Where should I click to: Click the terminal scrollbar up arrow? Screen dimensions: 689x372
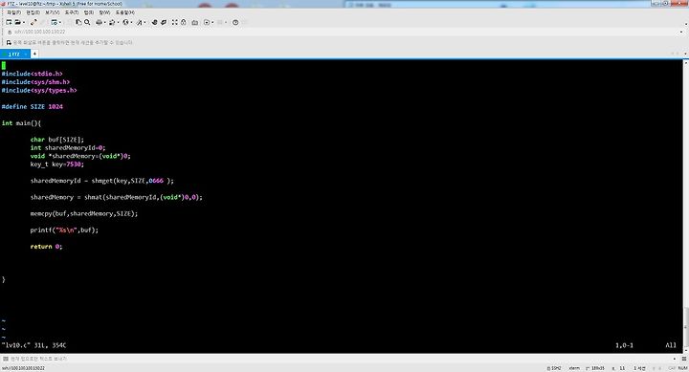pyautogui.click(x=686, y=63)
